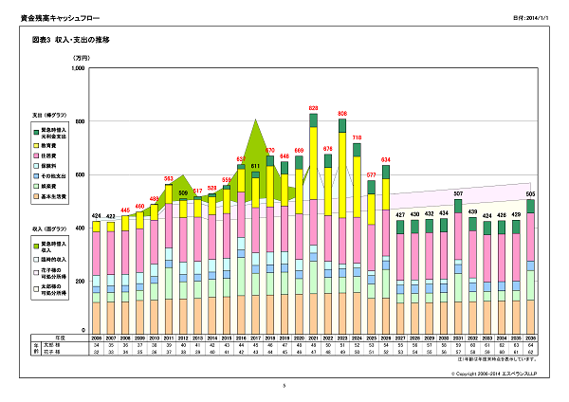Image resolution: width=569 pixels, height=402 pixels.
Task: Click year cell 2006 in the table
Action: (96, 338)
